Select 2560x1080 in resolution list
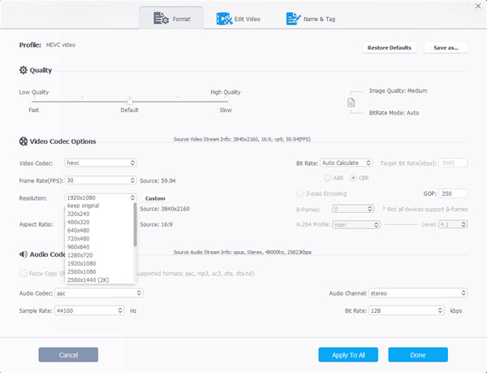Screen dimensions: 487x373 (99, 271)
